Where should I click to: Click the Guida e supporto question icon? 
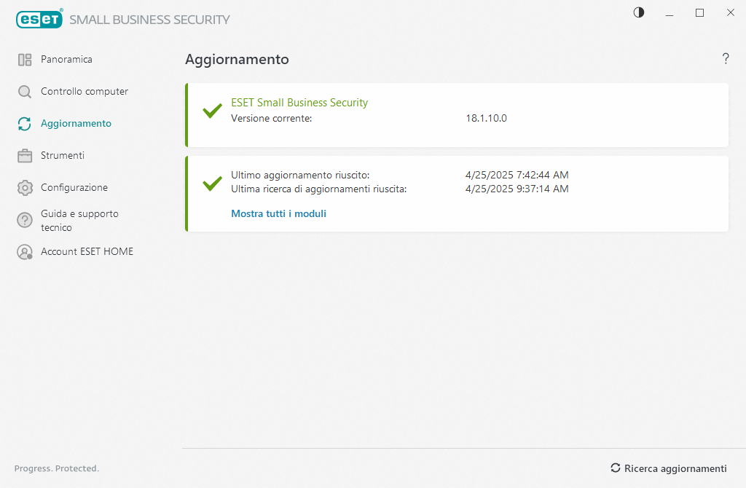click(25, 220)
